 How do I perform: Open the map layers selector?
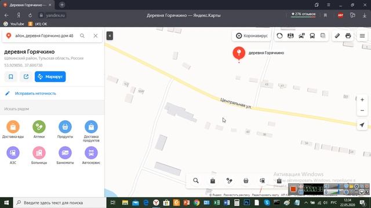pyautogui.click(x=323, y=36)
